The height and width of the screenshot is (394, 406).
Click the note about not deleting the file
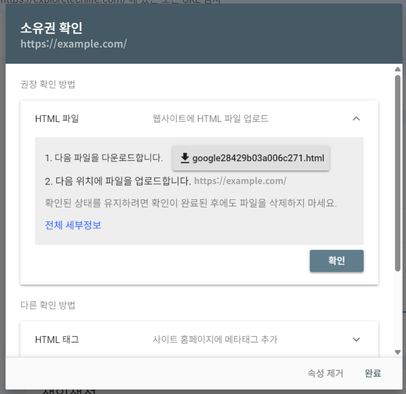point(191,203)
